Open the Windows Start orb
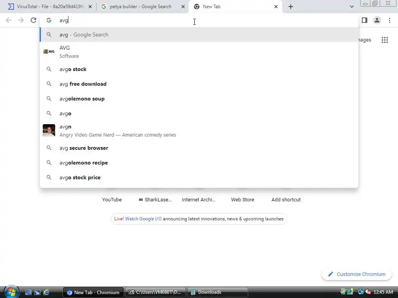Screen dimensions: 398x298 pyautogui.click(x=11, y=292)
